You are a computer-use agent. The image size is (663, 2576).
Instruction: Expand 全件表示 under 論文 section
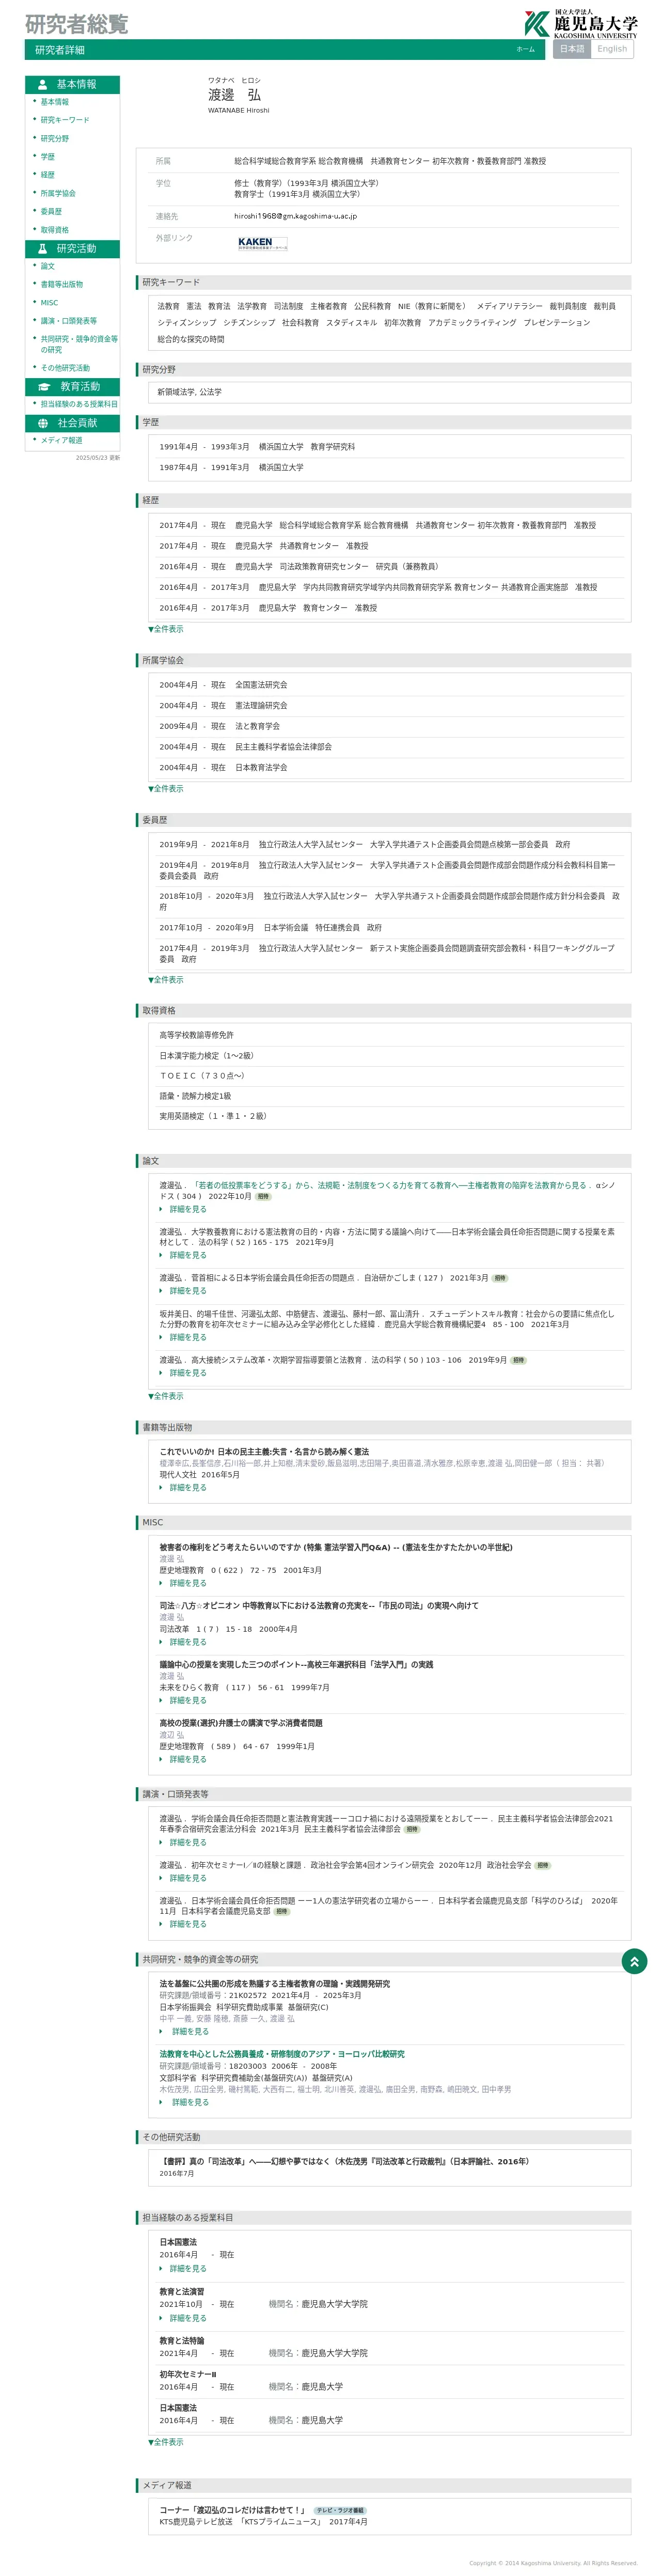[166, 1396]
